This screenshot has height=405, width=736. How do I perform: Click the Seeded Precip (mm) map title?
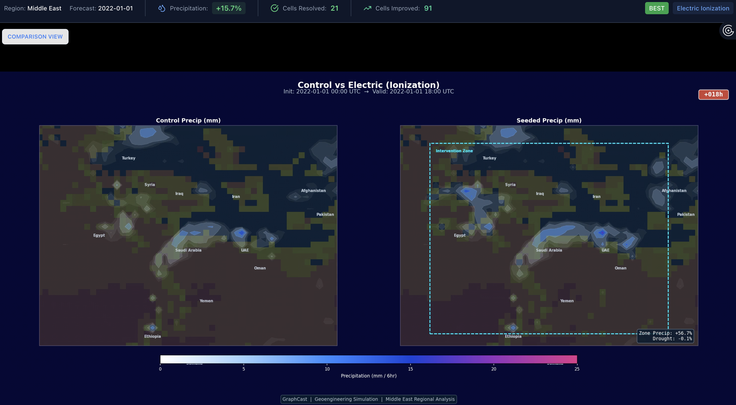tap(549, 121)
